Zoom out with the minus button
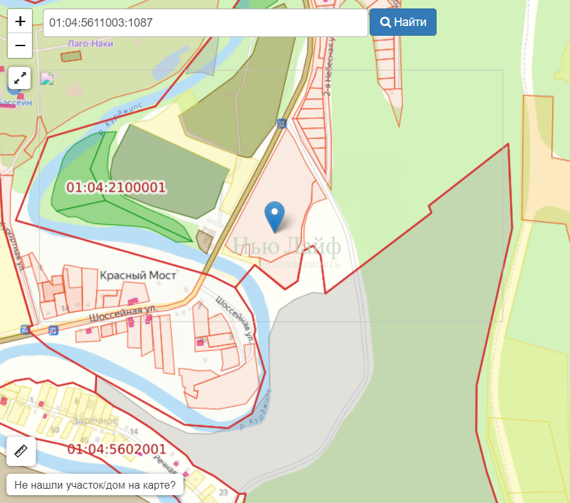Viewport: 570px width, 503px height. pyautogui.click(x=20, y=45)
